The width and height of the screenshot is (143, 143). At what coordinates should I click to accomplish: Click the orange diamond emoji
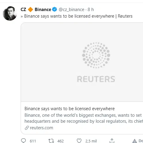point(30,10)
